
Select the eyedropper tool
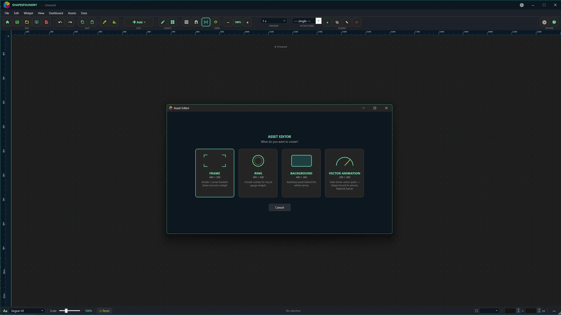104,22
